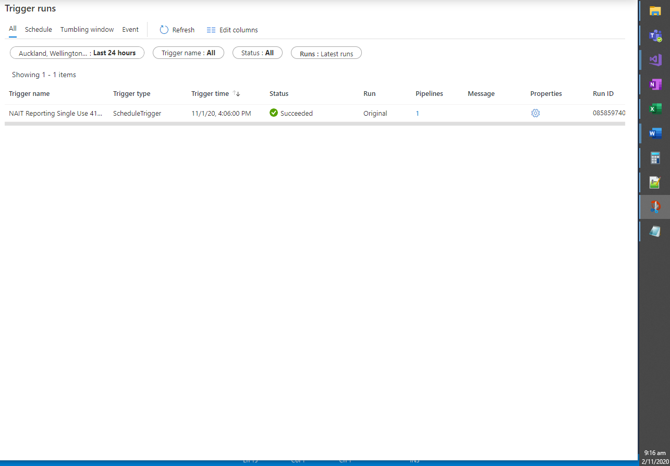670x466 pixels.
Task: Click the Showing 1 - 1 items text
Action: click(44, 75)
